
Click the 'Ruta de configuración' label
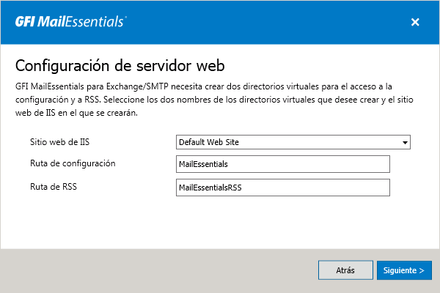tap(73, 163)
